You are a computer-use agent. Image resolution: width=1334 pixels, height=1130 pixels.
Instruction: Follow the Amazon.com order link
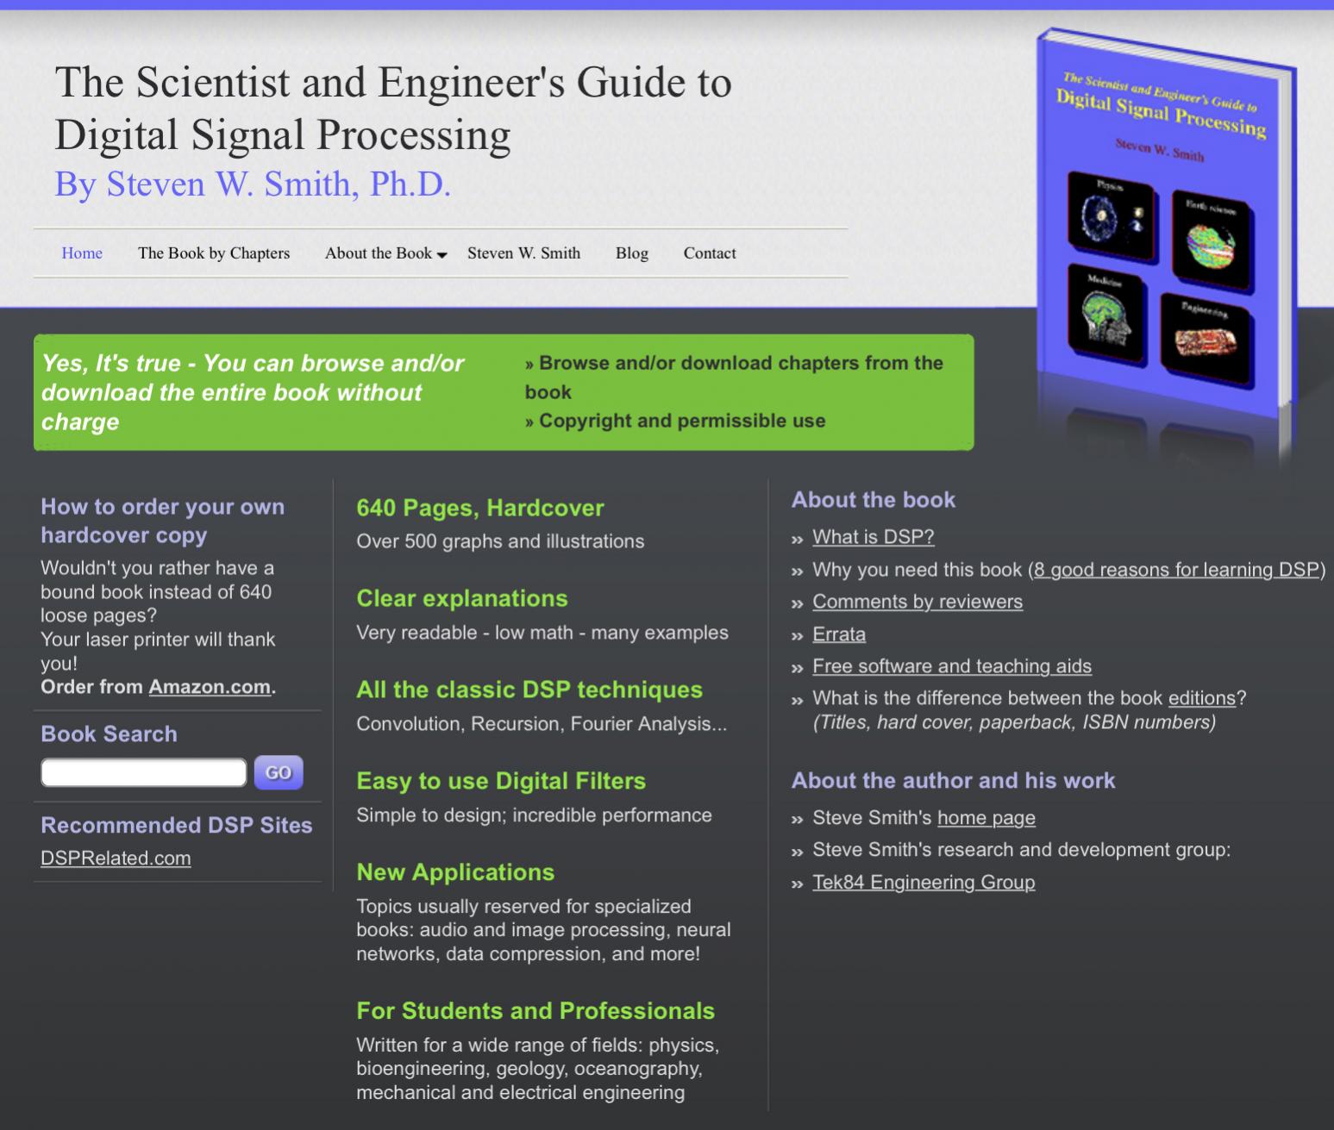tap(210, 687)
